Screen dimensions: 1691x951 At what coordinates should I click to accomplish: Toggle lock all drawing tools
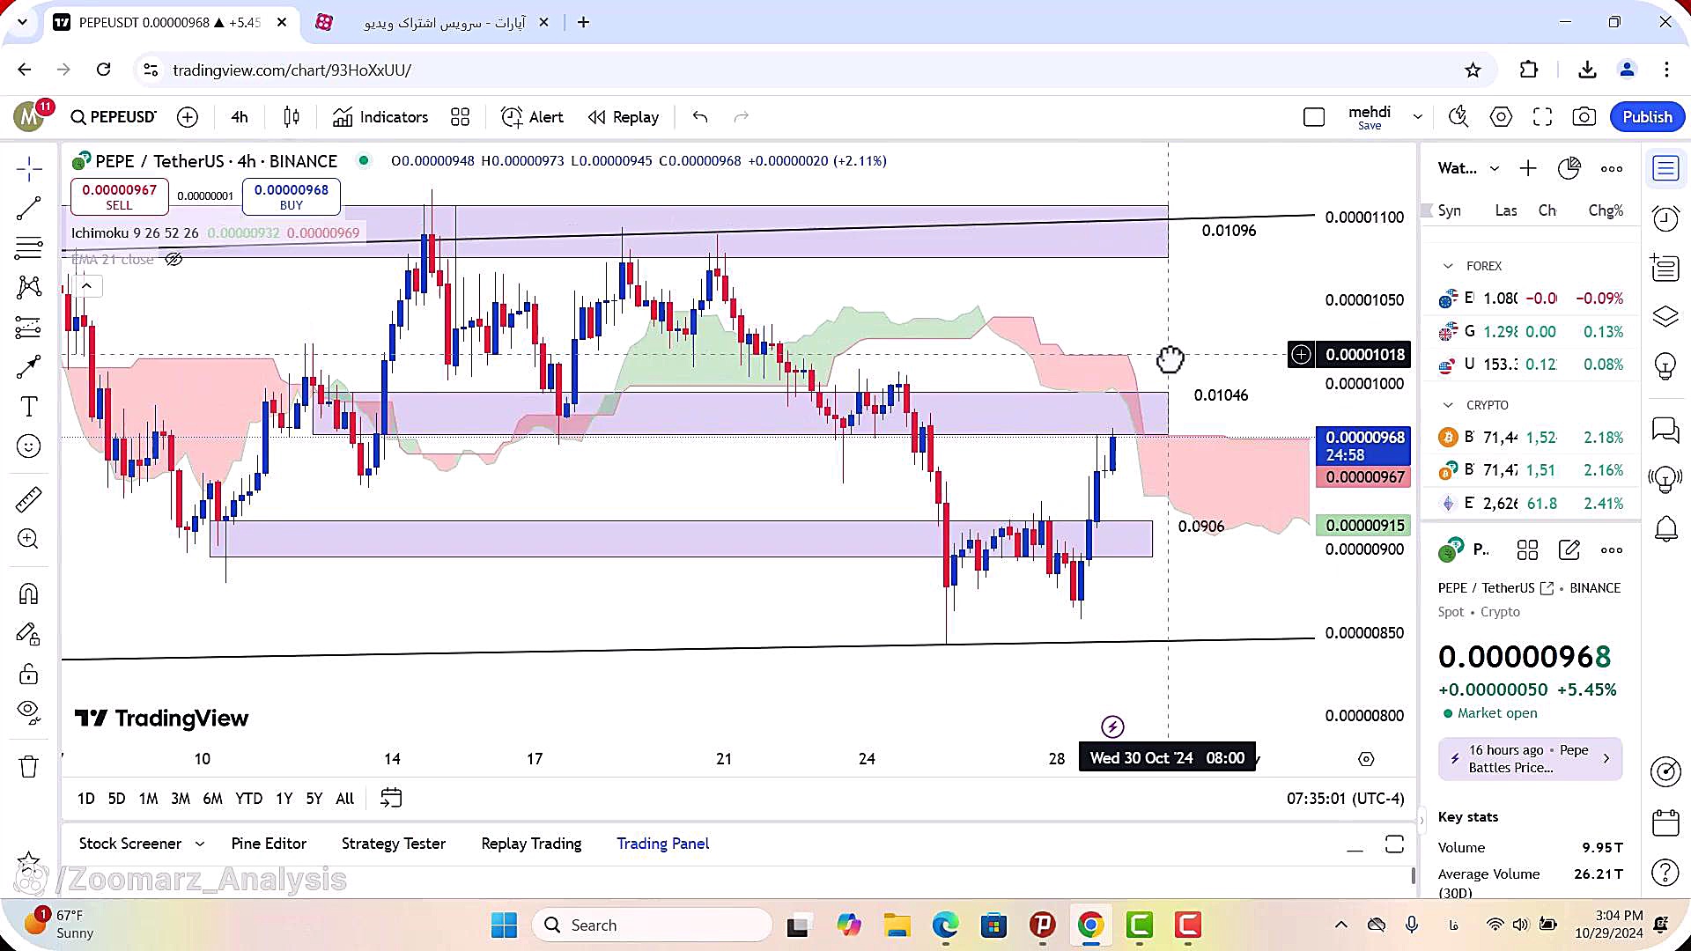[29, 675]
